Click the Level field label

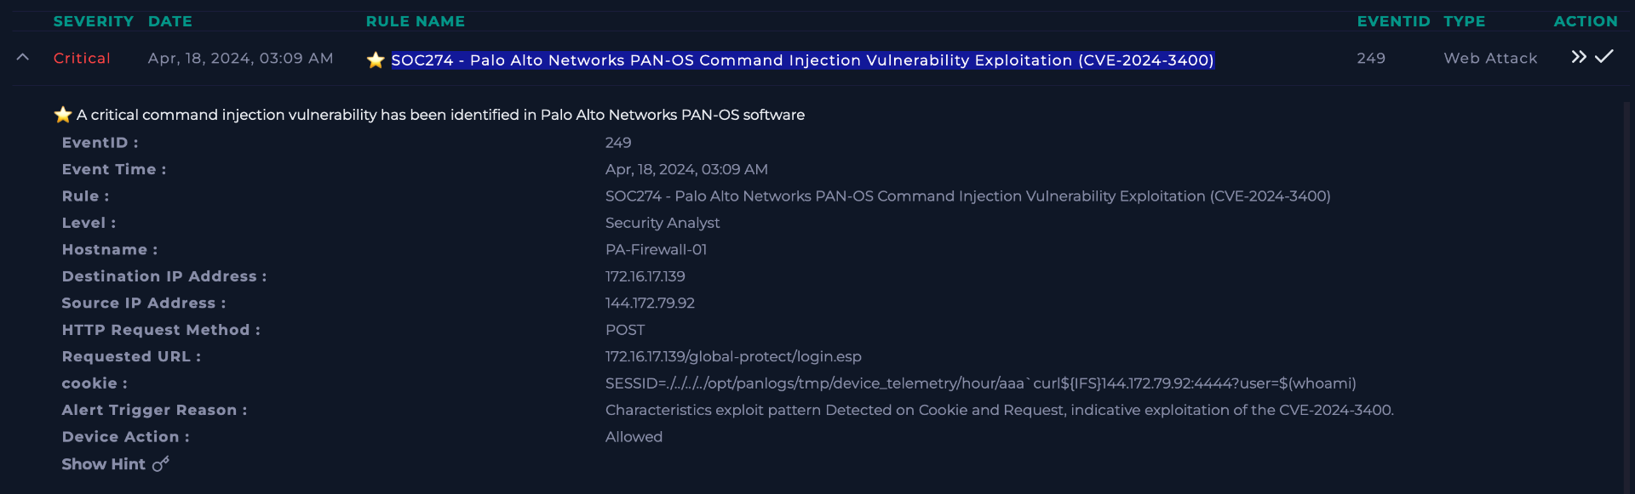(89, 223)
